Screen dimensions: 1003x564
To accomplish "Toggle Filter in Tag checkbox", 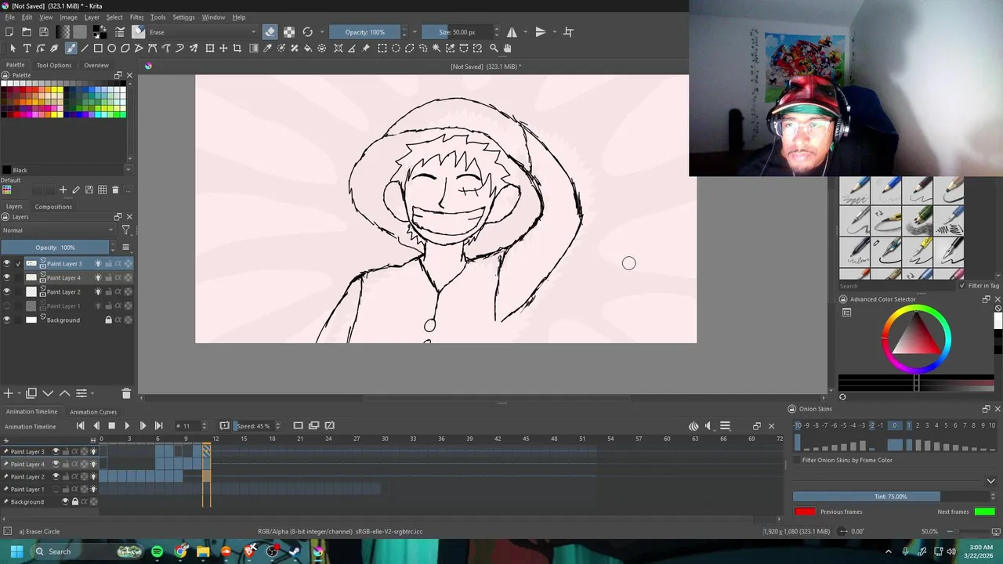I will tap(962, 286).
